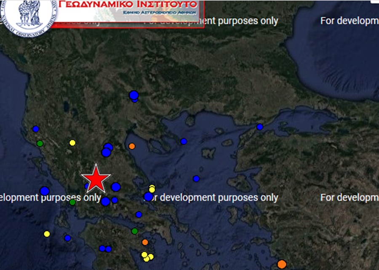Click the green marker southwest of the red star
This screenshot has height=270, width=379.
[x=72, y=202]
